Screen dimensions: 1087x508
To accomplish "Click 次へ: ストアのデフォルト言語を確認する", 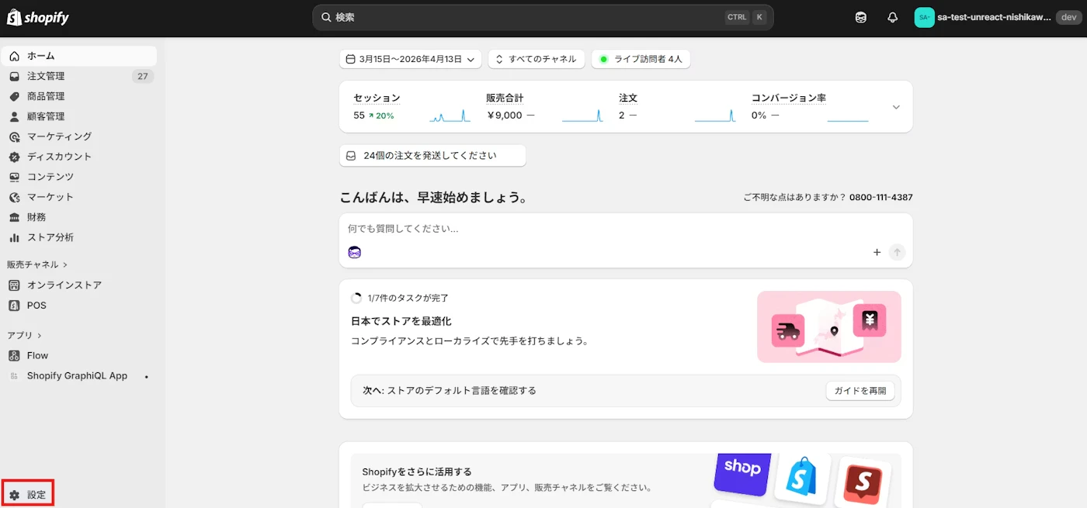I will tap(450, 391).
